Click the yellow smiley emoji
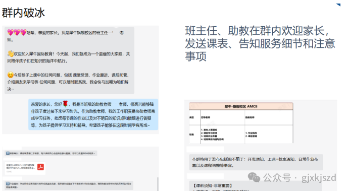 click(11, 75)
